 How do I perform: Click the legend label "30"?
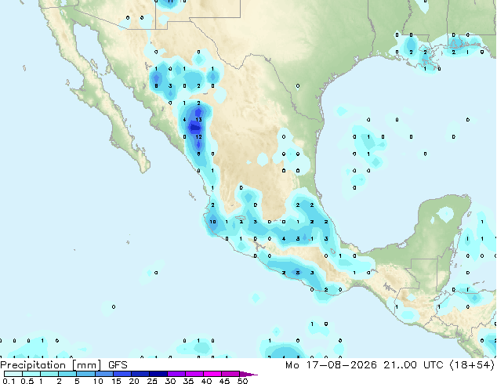[x=170, y=381]
